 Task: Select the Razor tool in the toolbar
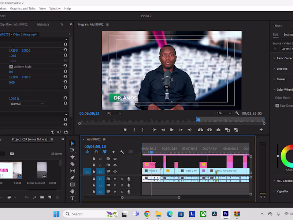click(x=72, y=164)
